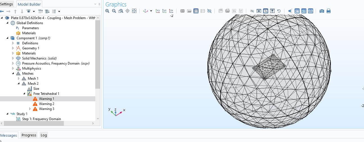Screen dimensions: 364x142
Task: Toggle the mesh rendering button
Action: (x=311, y=11)
